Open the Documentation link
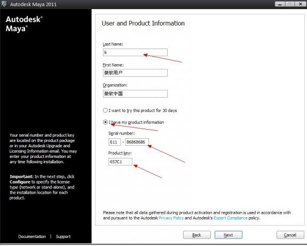Viewport: 307px width, 246px height. [x=32, y=236]
